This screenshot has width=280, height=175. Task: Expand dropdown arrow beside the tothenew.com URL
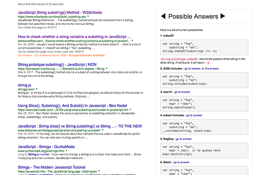(x=102, y=130)
